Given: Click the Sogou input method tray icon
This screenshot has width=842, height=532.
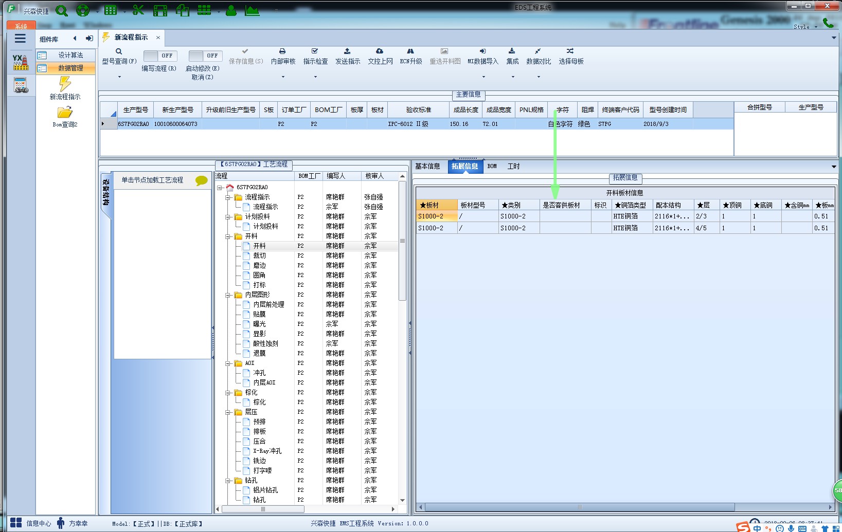Looking at the screenshot, I should click(x=743, y=527).
